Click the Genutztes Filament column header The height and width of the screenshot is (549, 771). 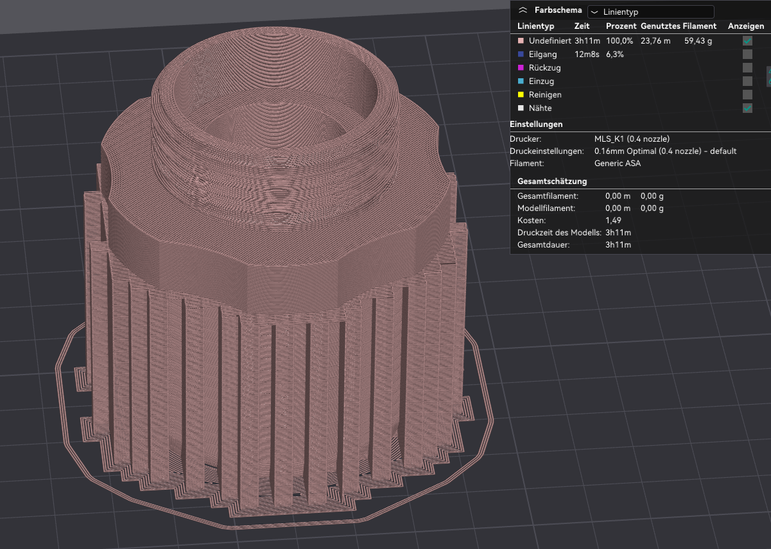click(678, 26)
